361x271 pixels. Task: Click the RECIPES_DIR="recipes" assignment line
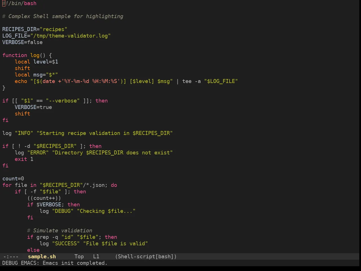[x=35, y=29]
